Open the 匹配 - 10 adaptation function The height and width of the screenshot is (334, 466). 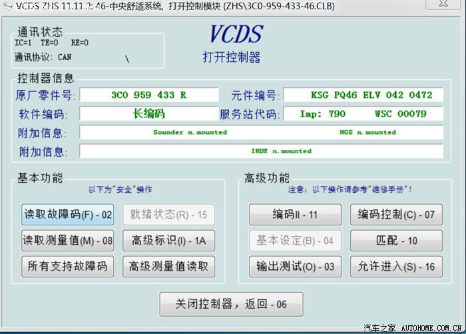pyautogui.click(x=396, y=241)
